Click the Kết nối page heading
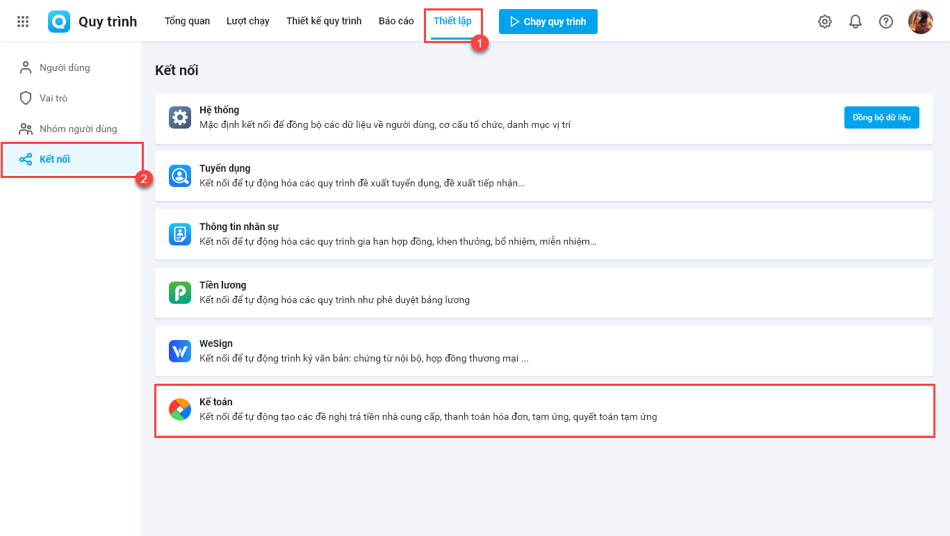 coord(177,70)
